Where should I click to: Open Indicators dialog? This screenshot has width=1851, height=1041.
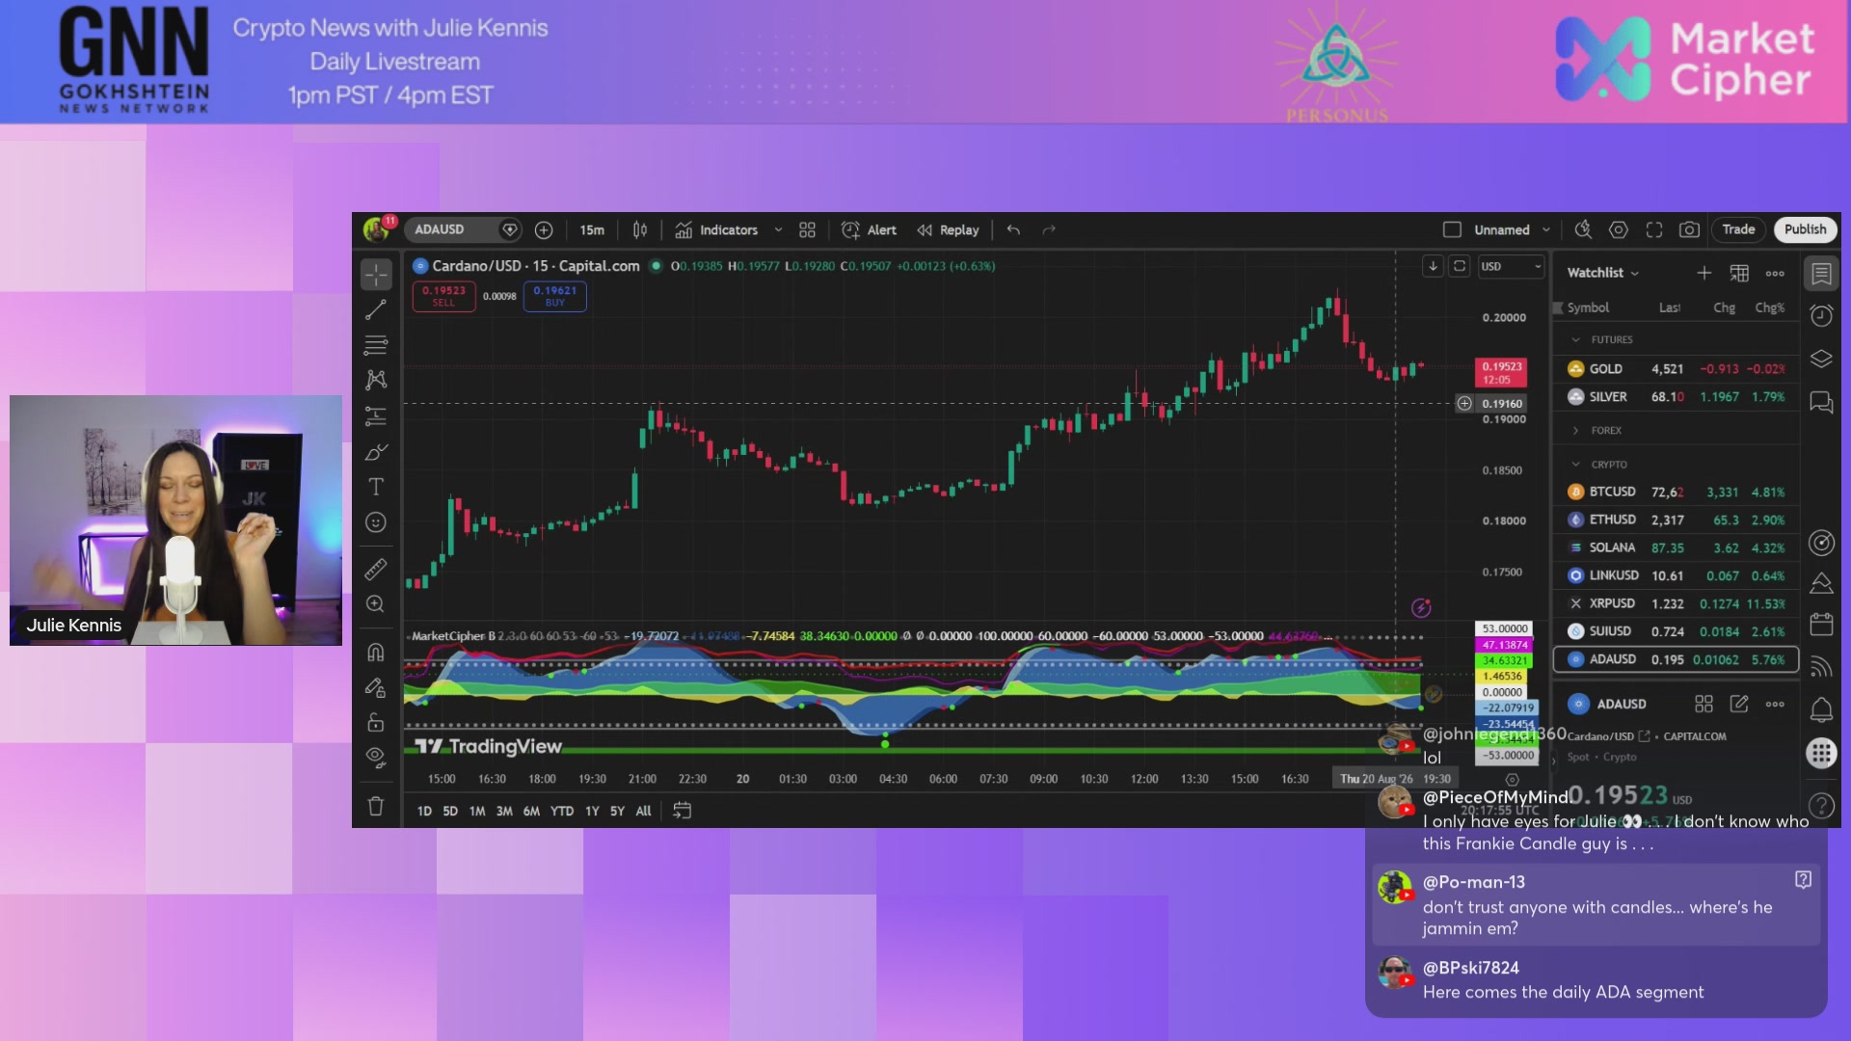click(x=717, y=229)
